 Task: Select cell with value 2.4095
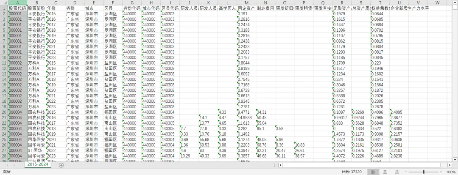pyautogui.click(x=399, y=112)
